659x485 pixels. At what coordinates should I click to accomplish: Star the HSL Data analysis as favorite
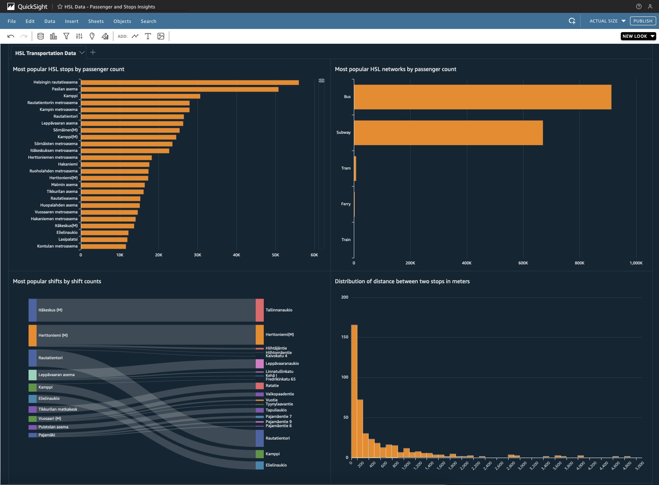click(x=60, y=6)
